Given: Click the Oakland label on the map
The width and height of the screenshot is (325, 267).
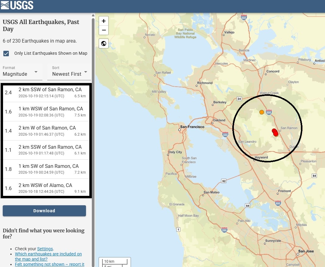Looking at the screenshot, I should tap(219, 120).
